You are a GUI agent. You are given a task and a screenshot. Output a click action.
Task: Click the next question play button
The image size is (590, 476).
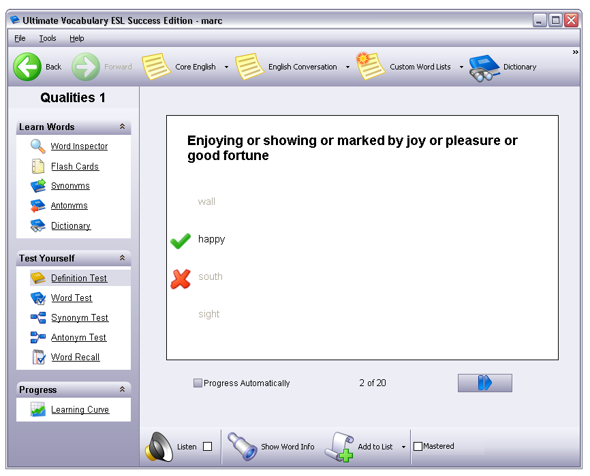click(484, 383)
